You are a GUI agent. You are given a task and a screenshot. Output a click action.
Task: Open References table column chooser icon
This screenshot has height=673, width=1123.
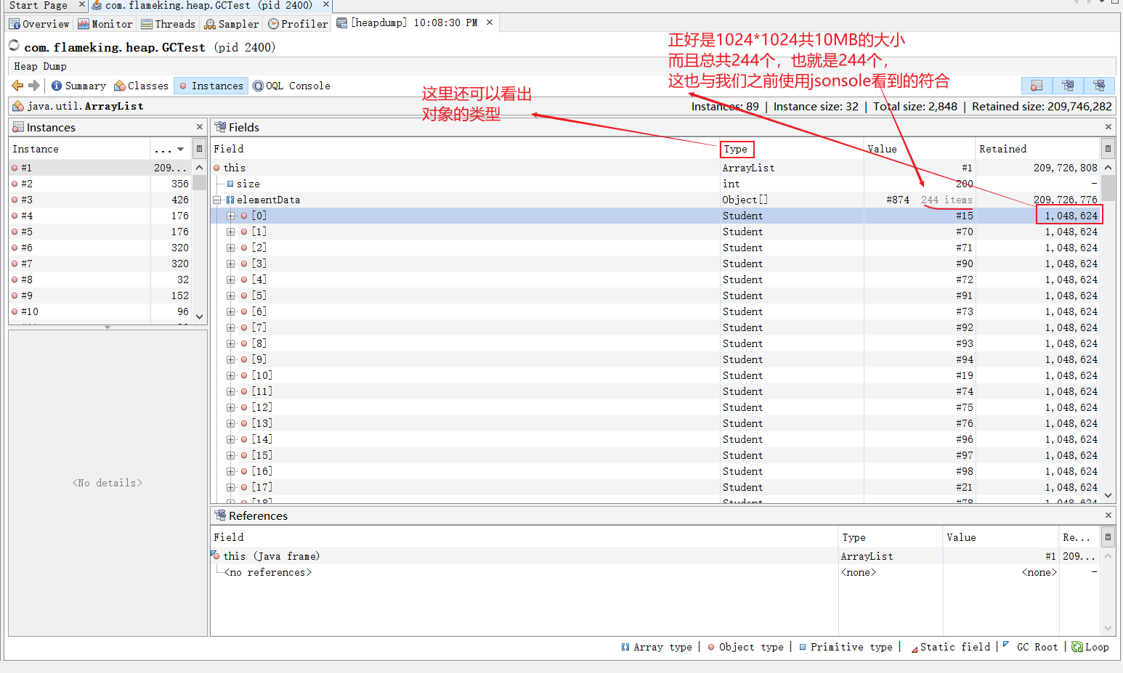click(1108, 537)
